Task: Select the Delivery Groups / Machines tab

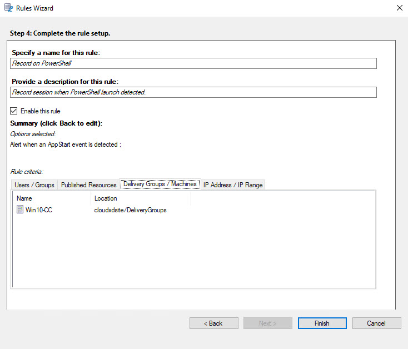Action: 160,184
